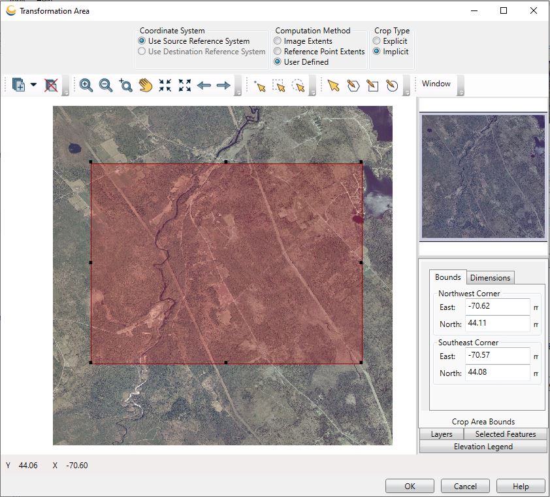Click the zoom to window magnifier icon

(x=125, y=85)
